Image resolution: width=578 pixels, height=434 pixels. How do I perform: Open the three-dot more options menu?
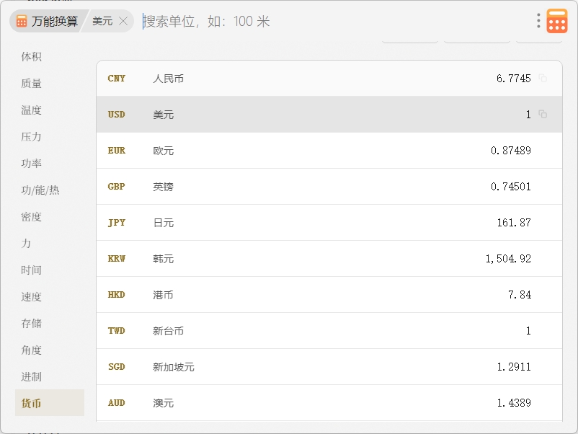538,21
